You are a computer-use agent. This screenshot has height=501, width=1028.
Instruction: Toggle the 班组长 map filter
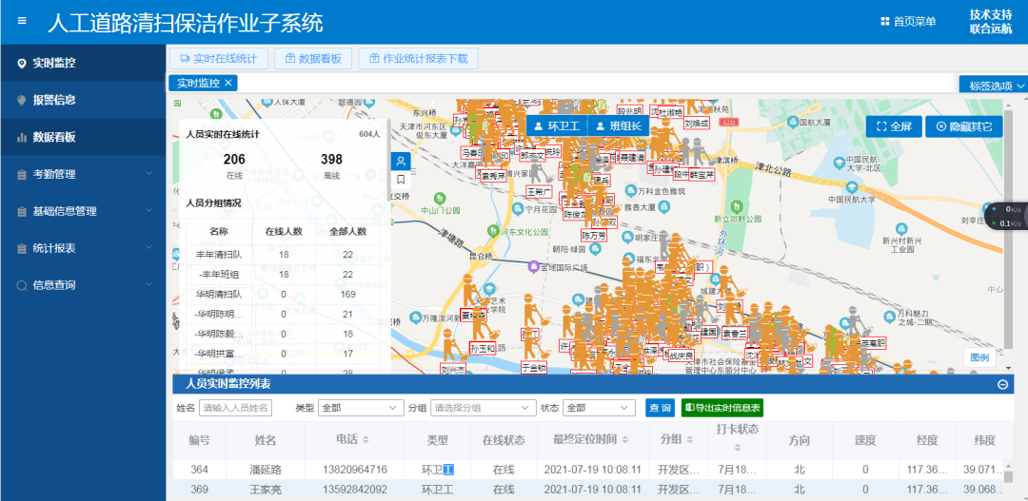[x=619, y=126]
